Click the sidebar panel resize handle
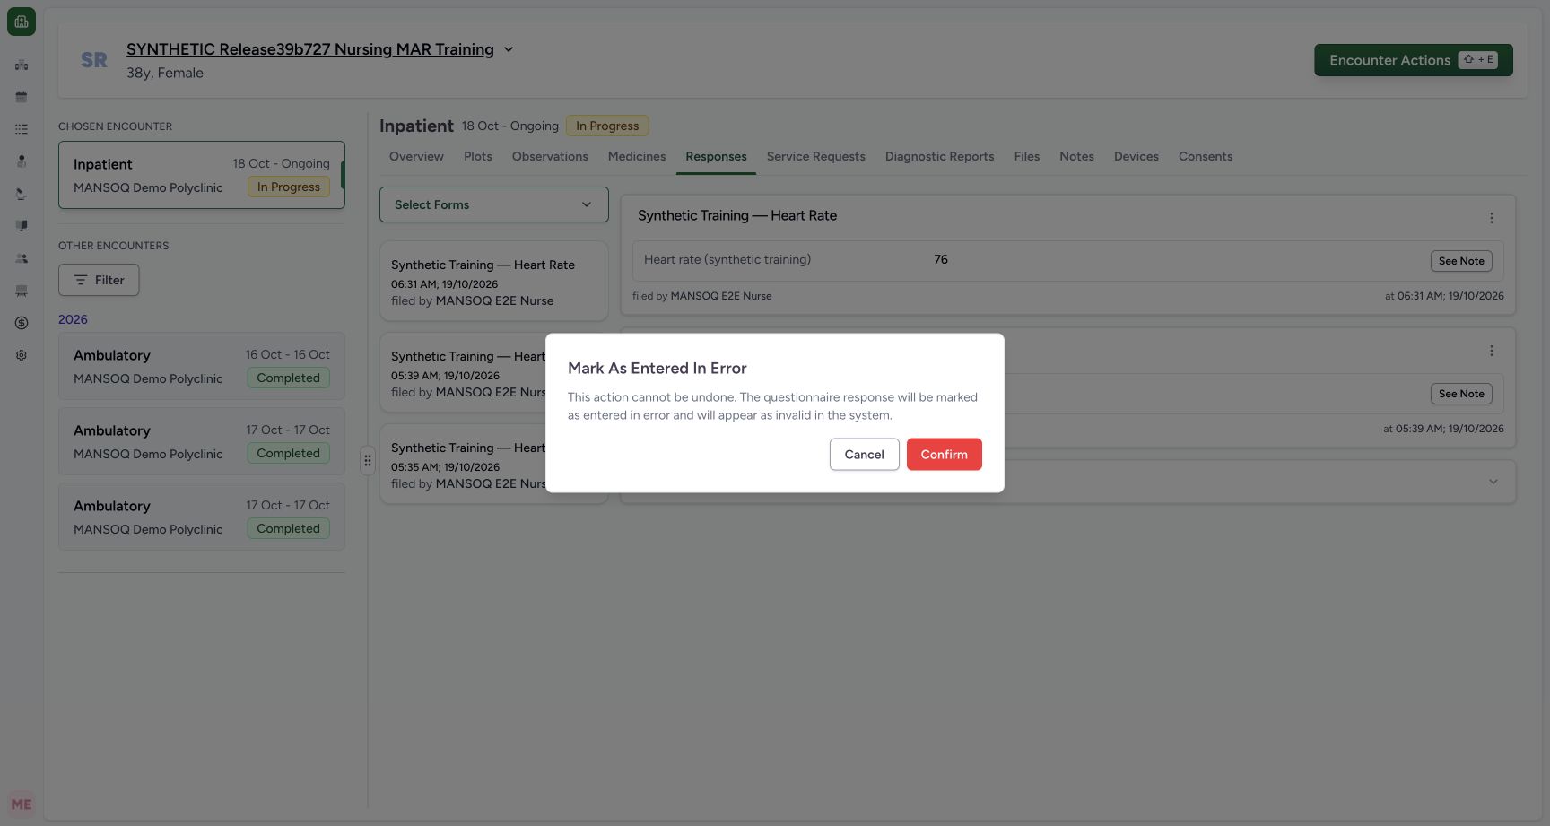This screenshot has width=1550, height=826. click(368, 461)
